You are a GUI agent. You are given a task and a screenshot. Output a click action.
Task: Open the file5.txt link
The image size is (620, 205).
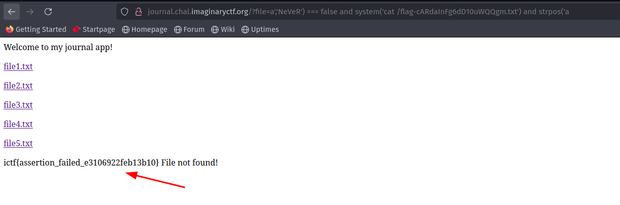pyautogui.click(x=18, y=144)
